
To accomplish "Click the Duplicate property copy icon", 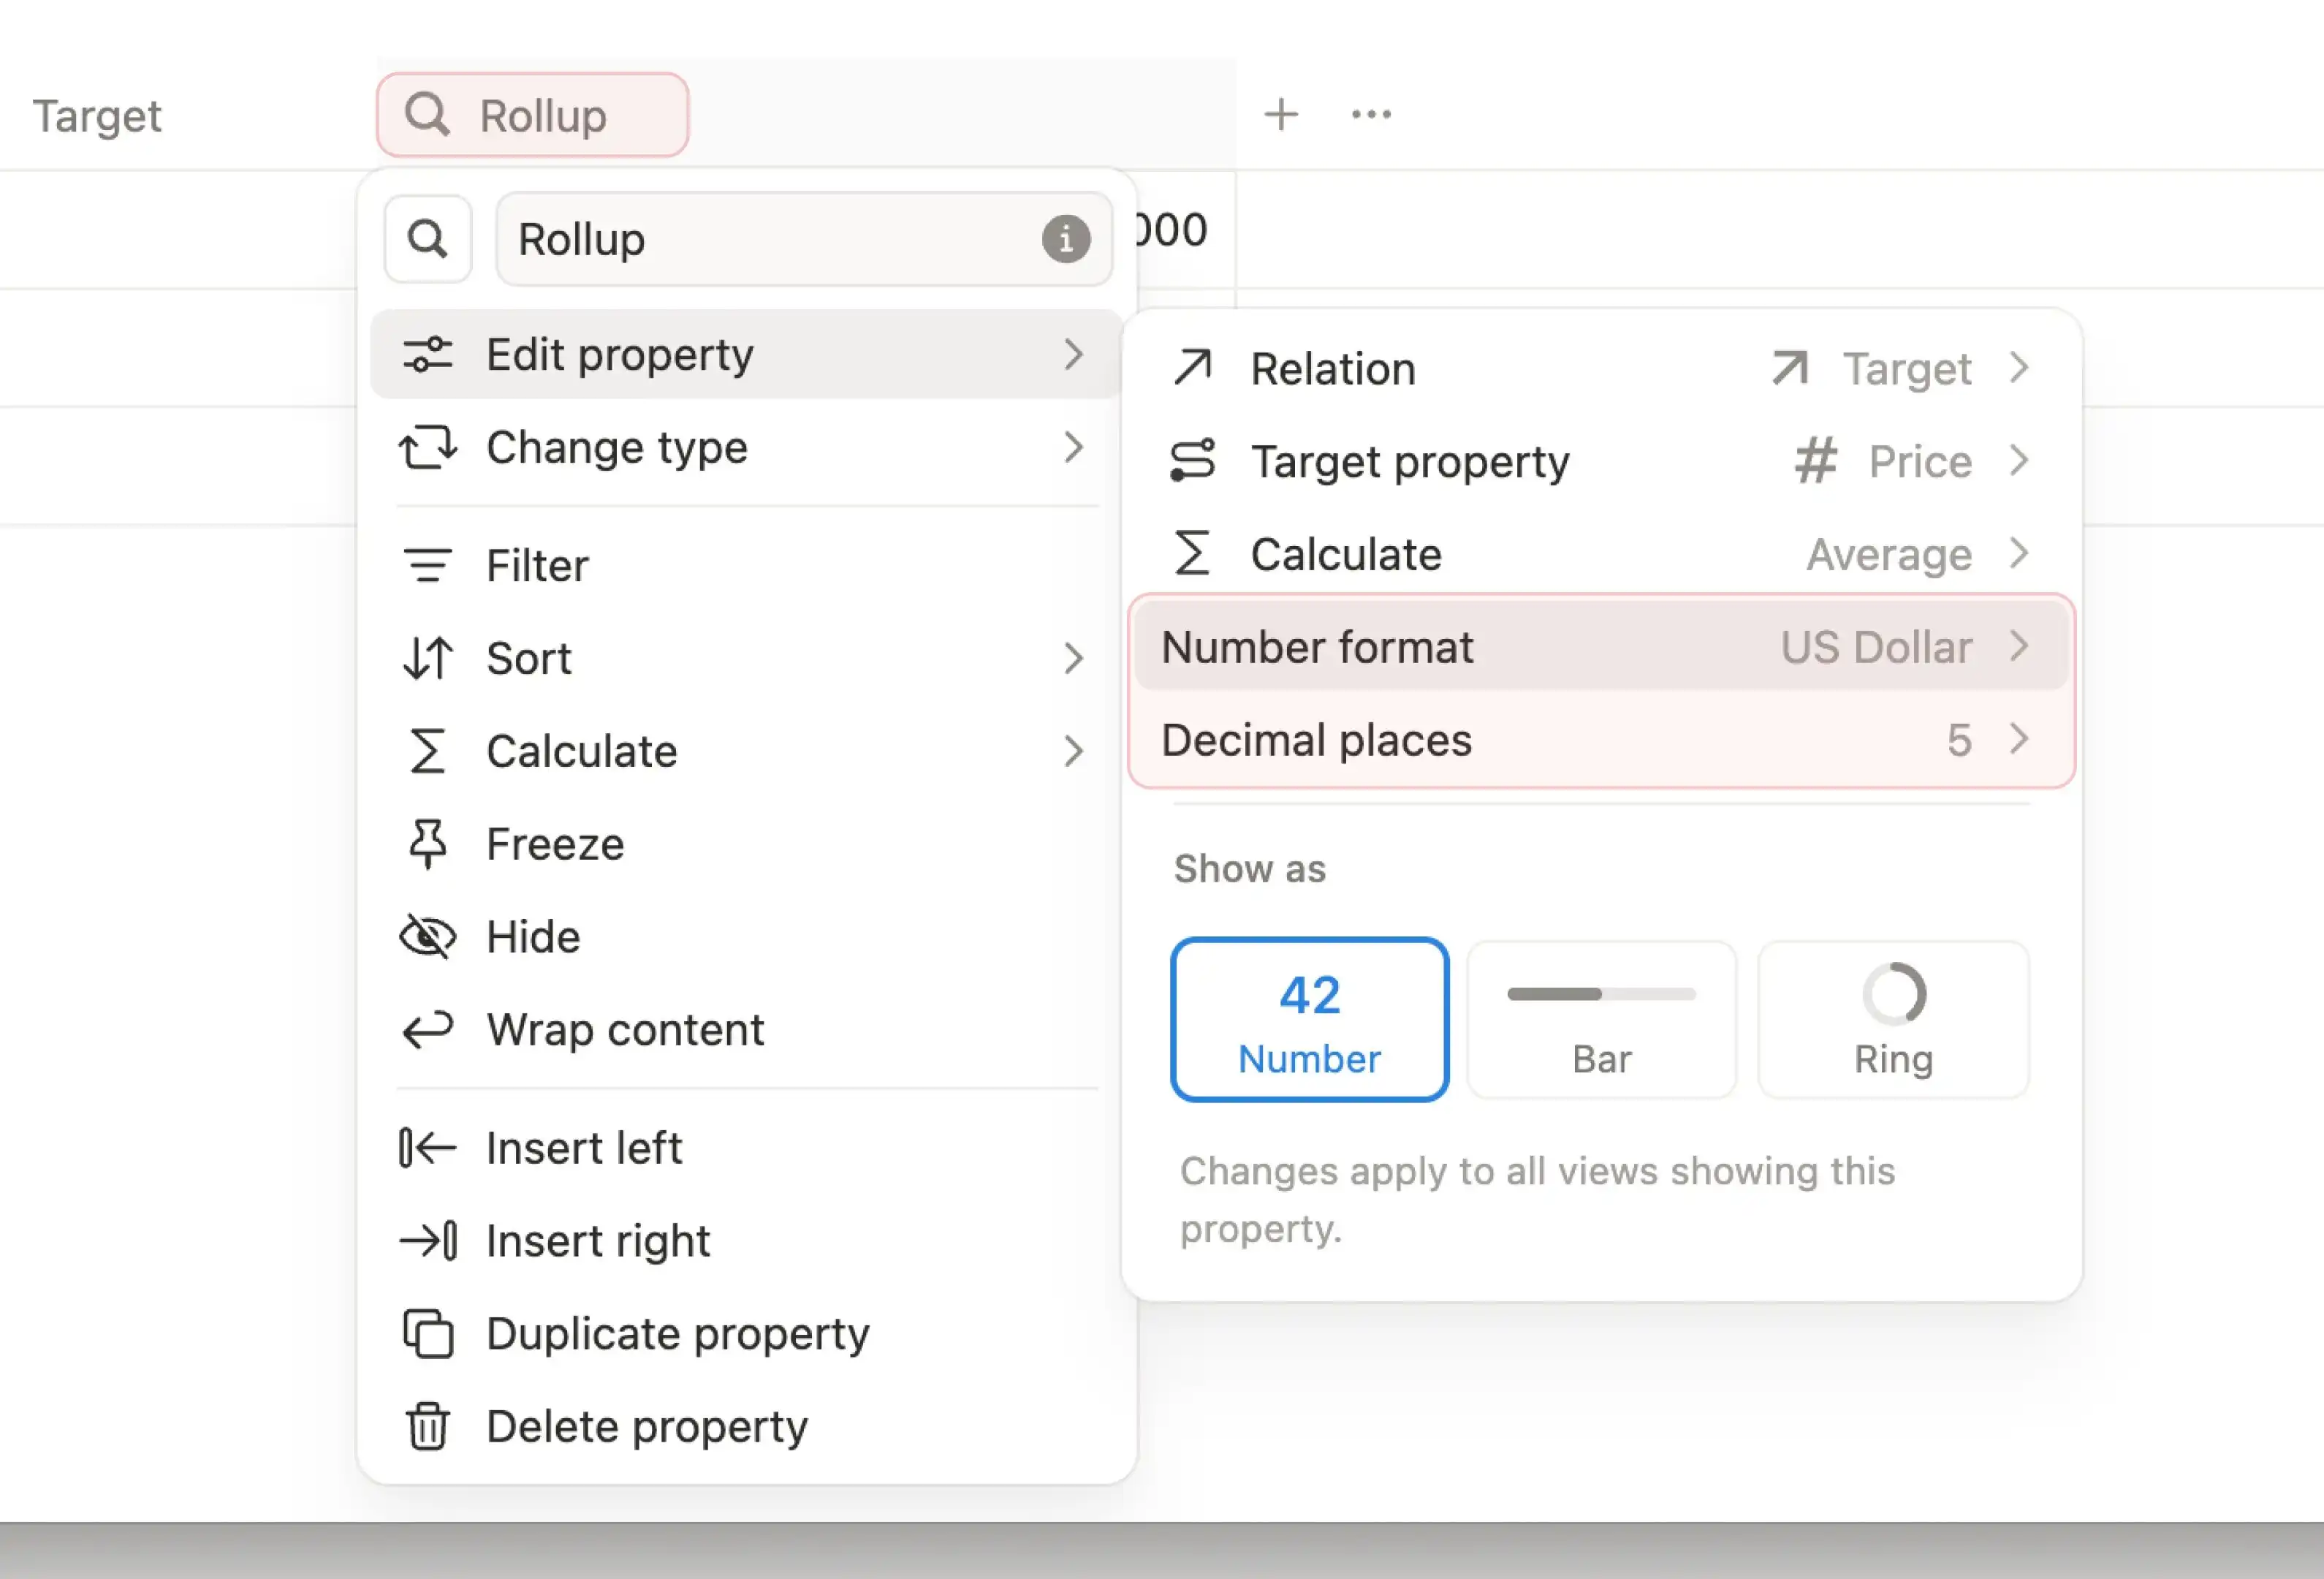I will click(x=428, y=1333).
